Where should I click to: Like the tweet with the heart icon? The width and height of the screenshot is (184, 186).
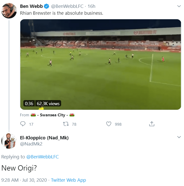109,124
